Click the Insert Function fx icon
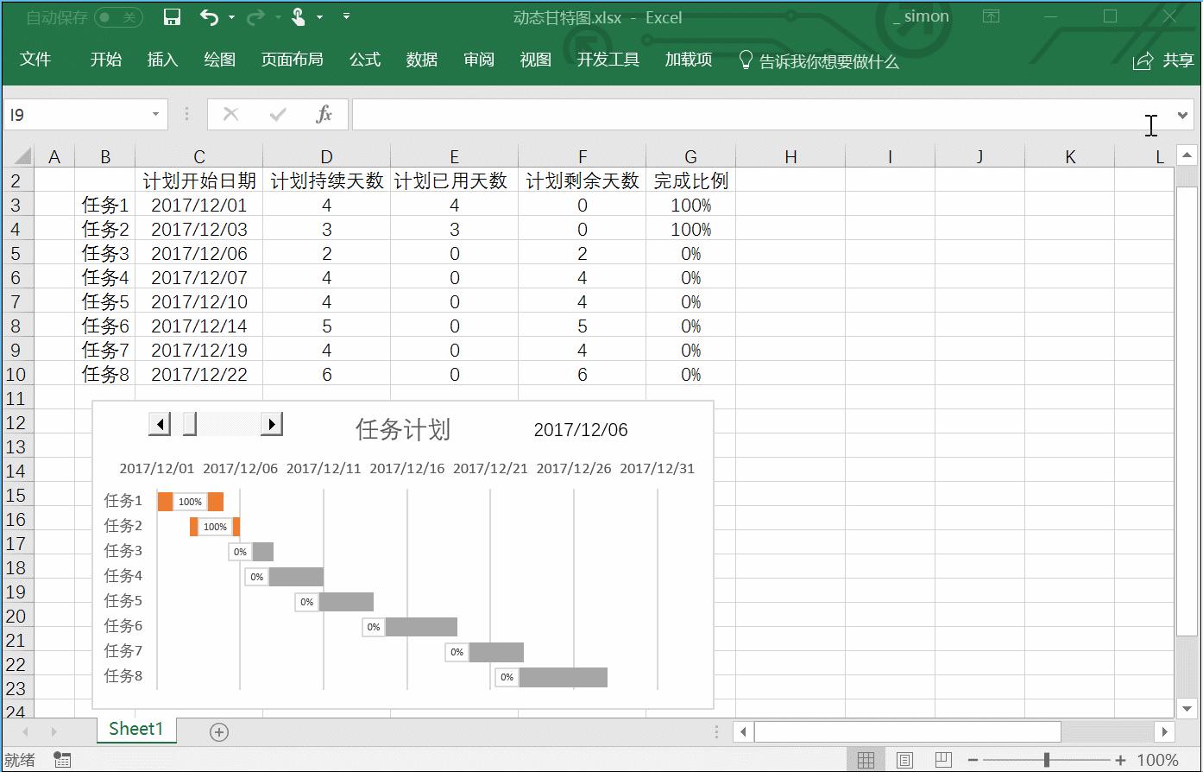Image resolution: width=1203 pixels, height=772 pixels. point(324,114)
